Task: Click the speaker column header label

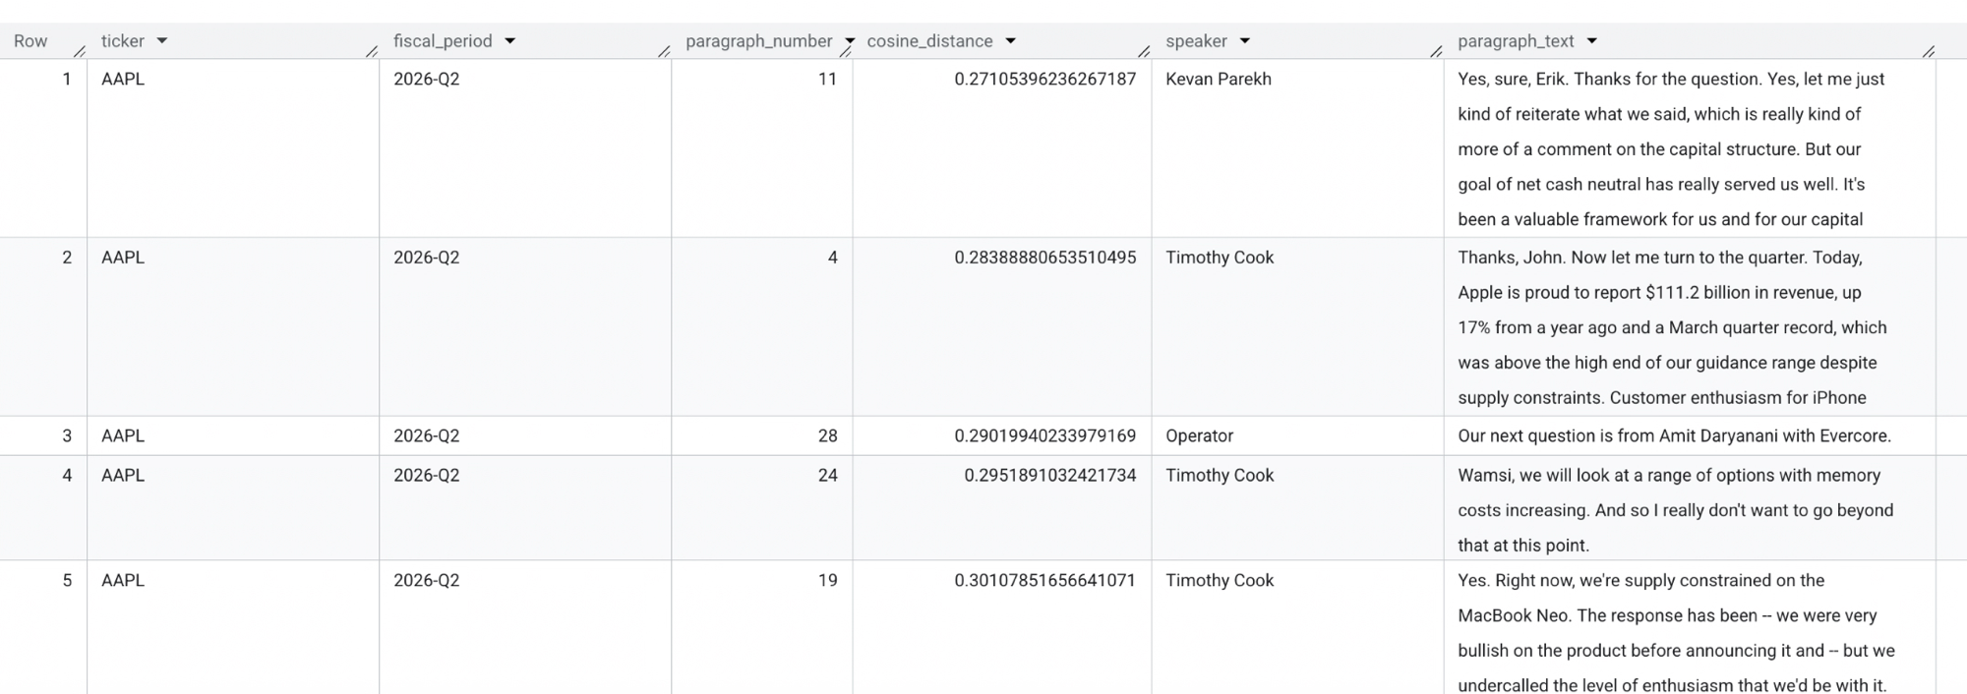Action: [1196, 41]
